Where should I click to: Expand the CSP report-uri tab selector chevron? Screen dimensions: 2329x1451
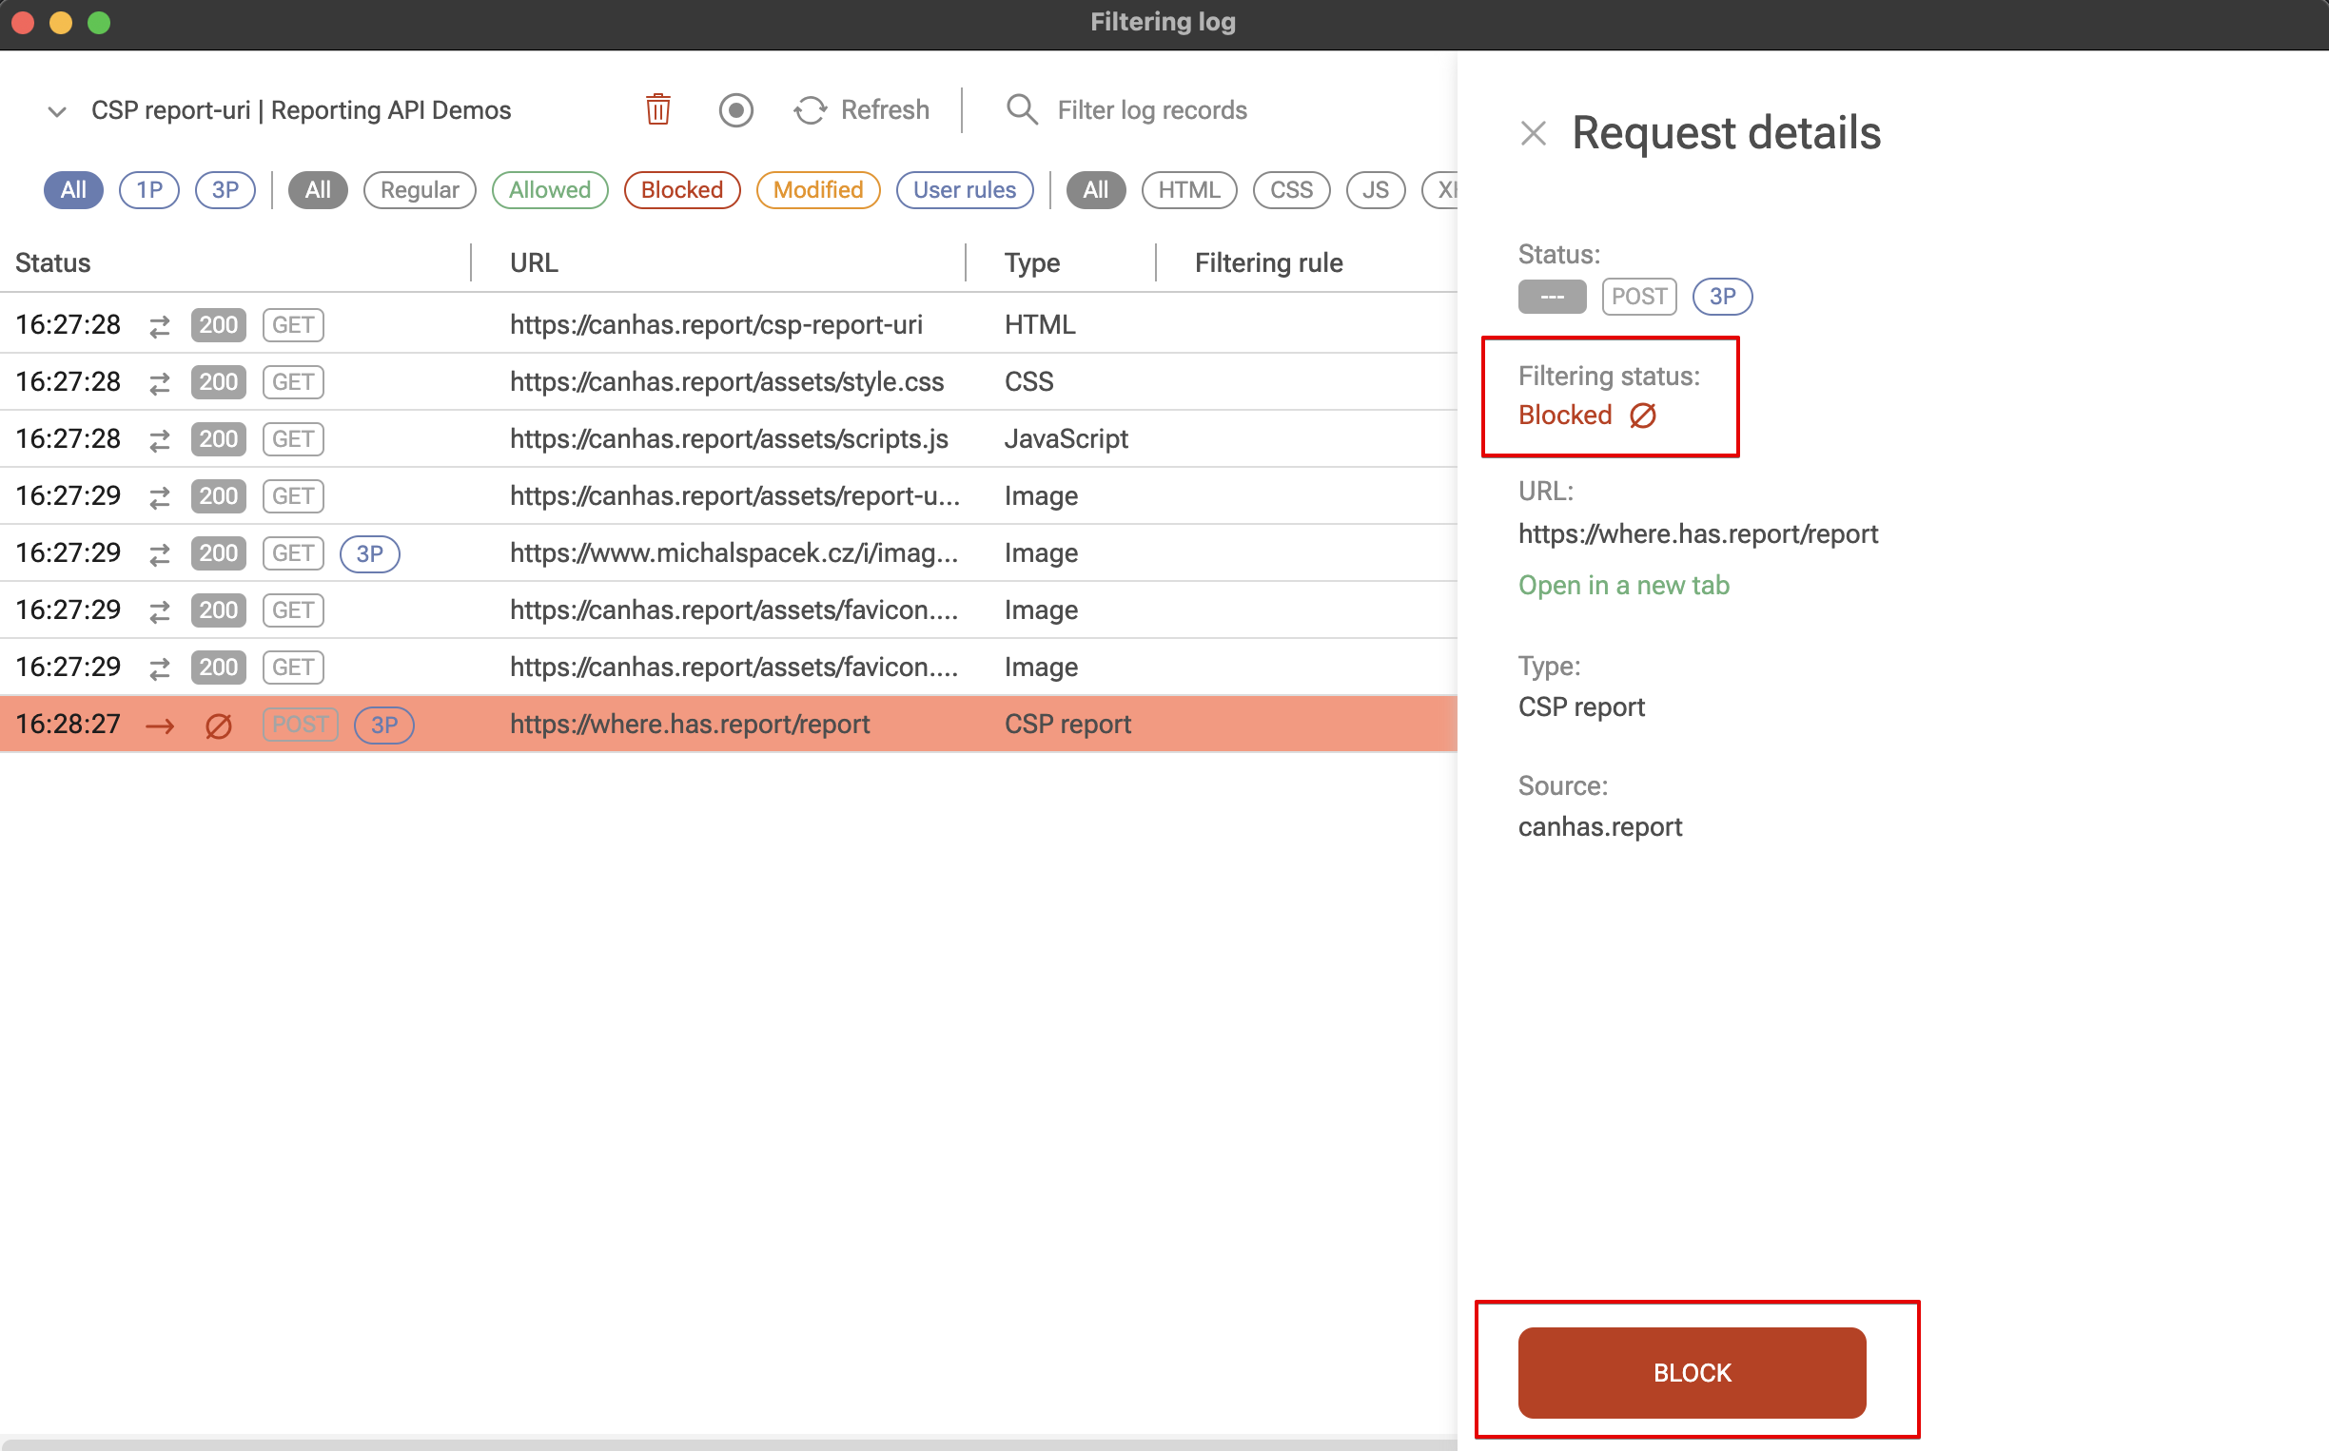pyautogui.click(x=56, y=109)
